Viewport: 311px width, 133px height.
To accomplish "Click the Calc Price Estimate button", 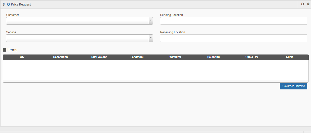I will coord(293,86).
